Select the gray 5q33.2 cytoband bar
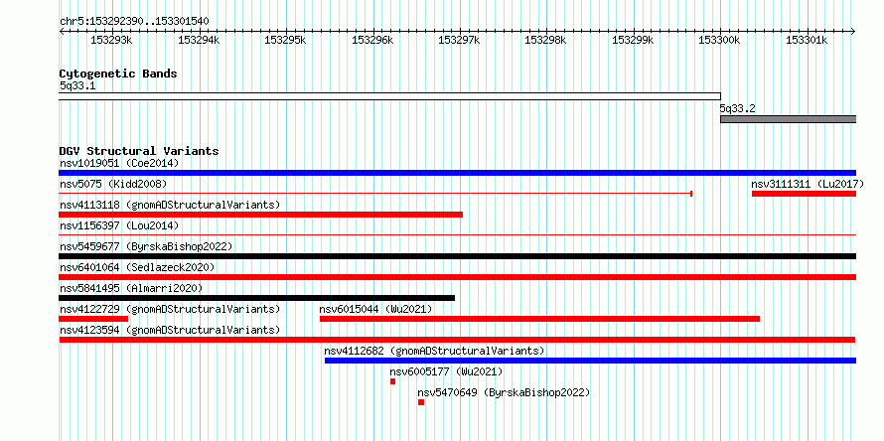884x441 pixels. (x=789, y=119)
